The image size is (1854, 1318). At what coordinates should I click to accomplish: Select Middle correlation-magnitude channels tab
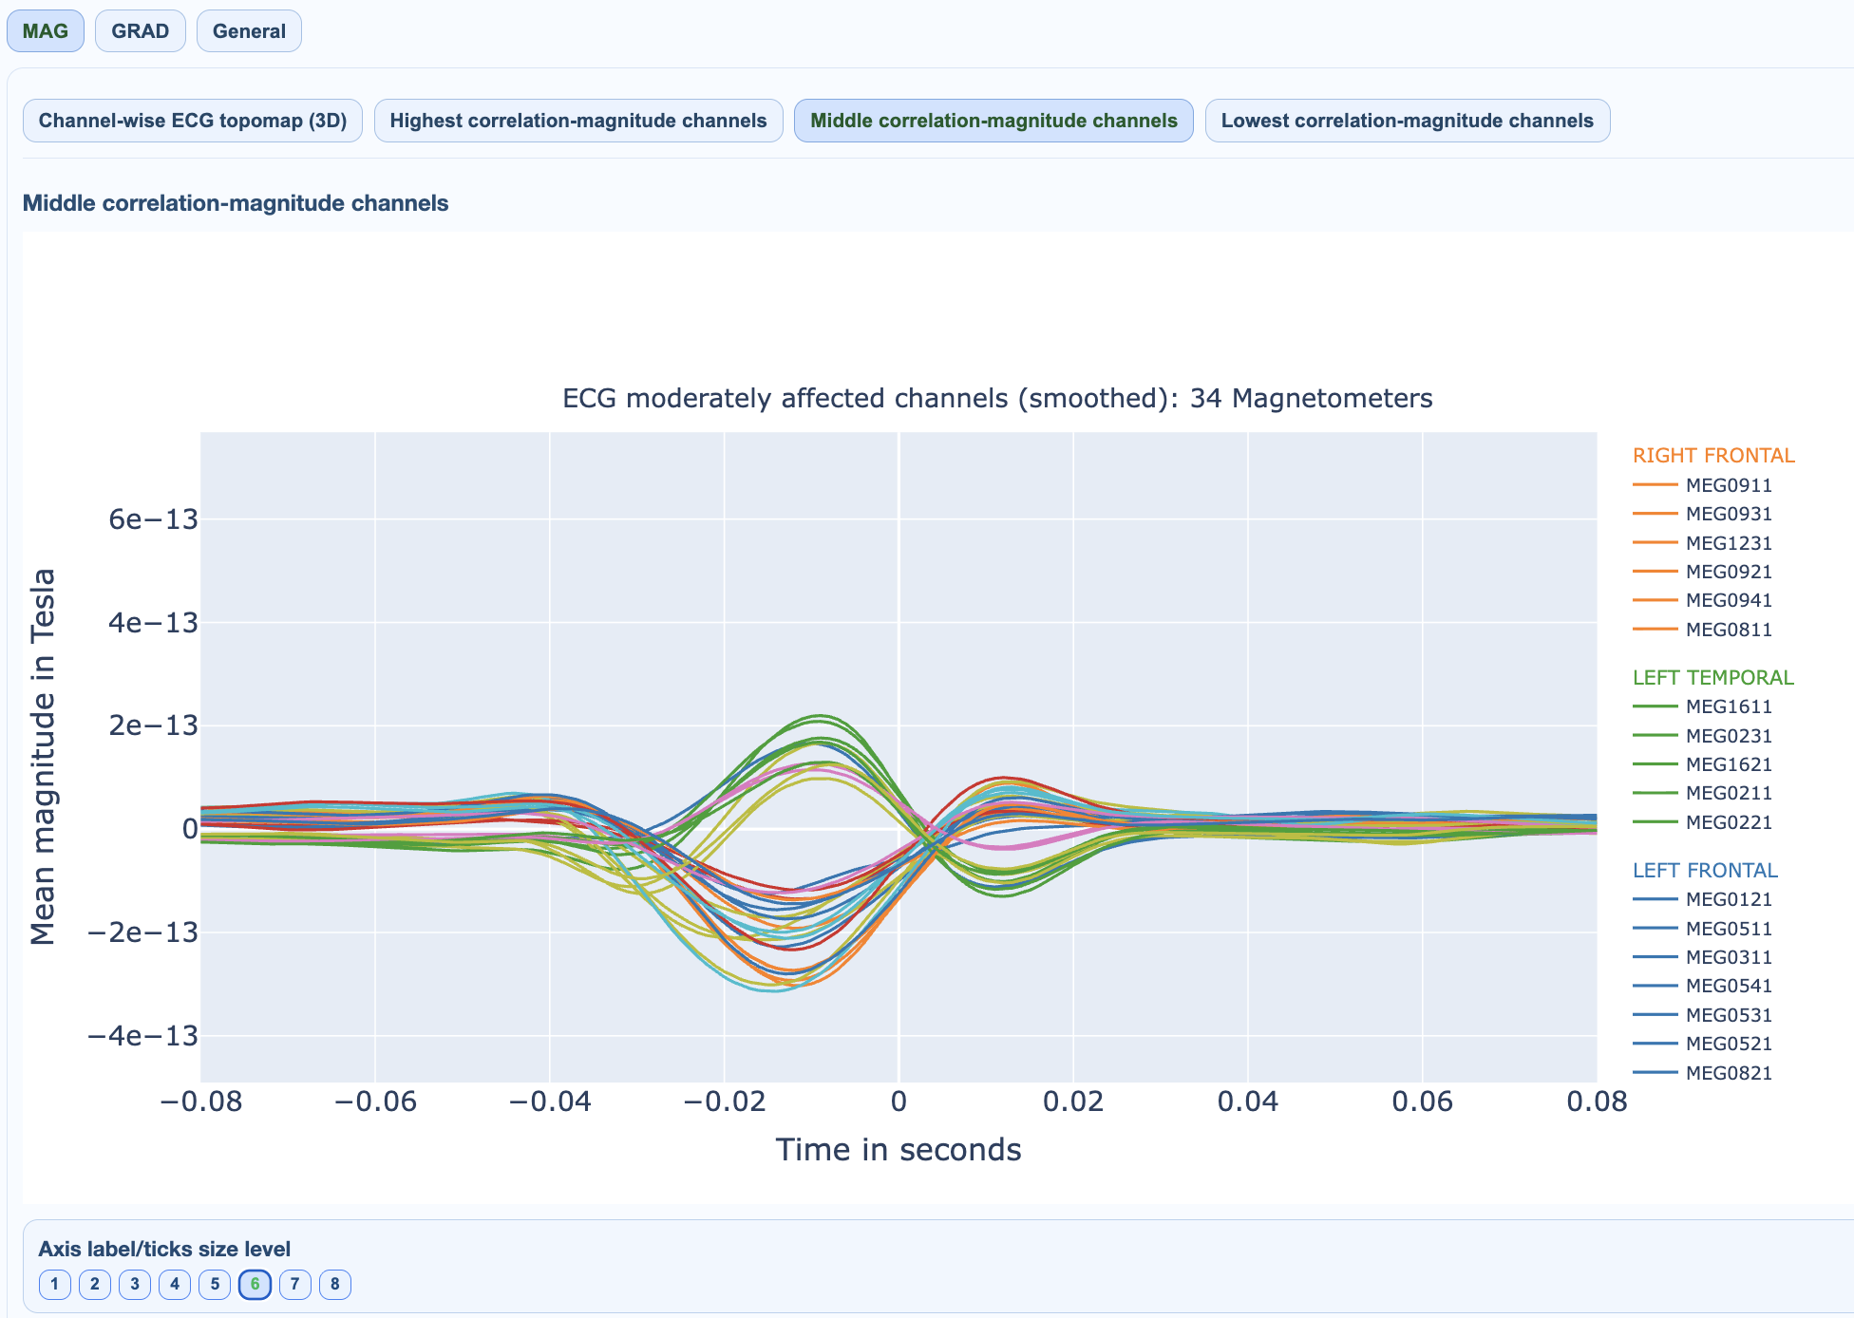993,121
